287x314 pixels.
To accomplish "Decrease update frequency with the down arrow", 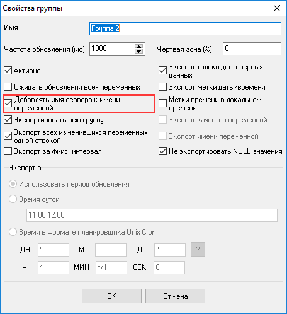I will tap(138, 51).
